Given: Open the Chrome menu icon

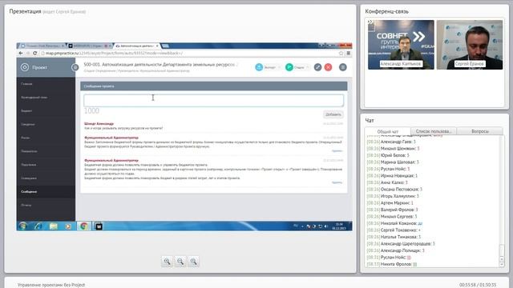Looking at the screenshot, I should pyautogui.click(x=349, y=53).
